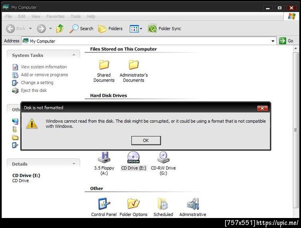Click the Go button
Image resolution: width=301 pixels, height=228 pixels.
(x=286, y=41)
